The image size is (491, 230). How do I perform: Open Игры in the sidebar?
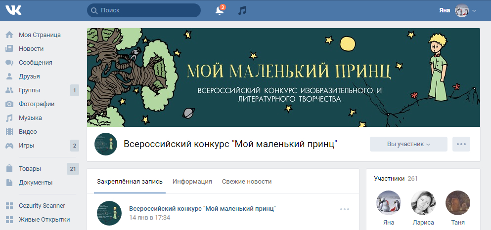pos(27,146)
